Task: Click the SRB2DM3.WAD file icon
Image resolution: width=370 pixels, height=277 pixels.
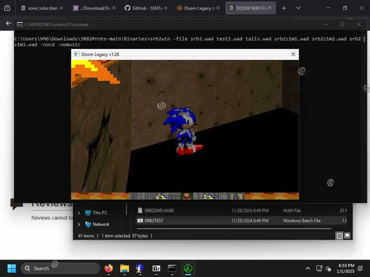Action: coord(140,210)
